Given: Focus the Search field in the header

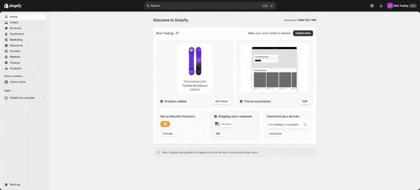Looking at the screenshot, I should click(210, 5).
